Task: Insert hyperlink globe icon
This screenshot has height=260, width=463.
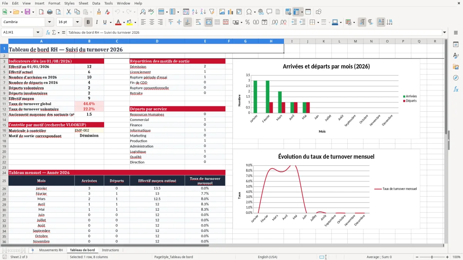Action: (x=260, y=12)
